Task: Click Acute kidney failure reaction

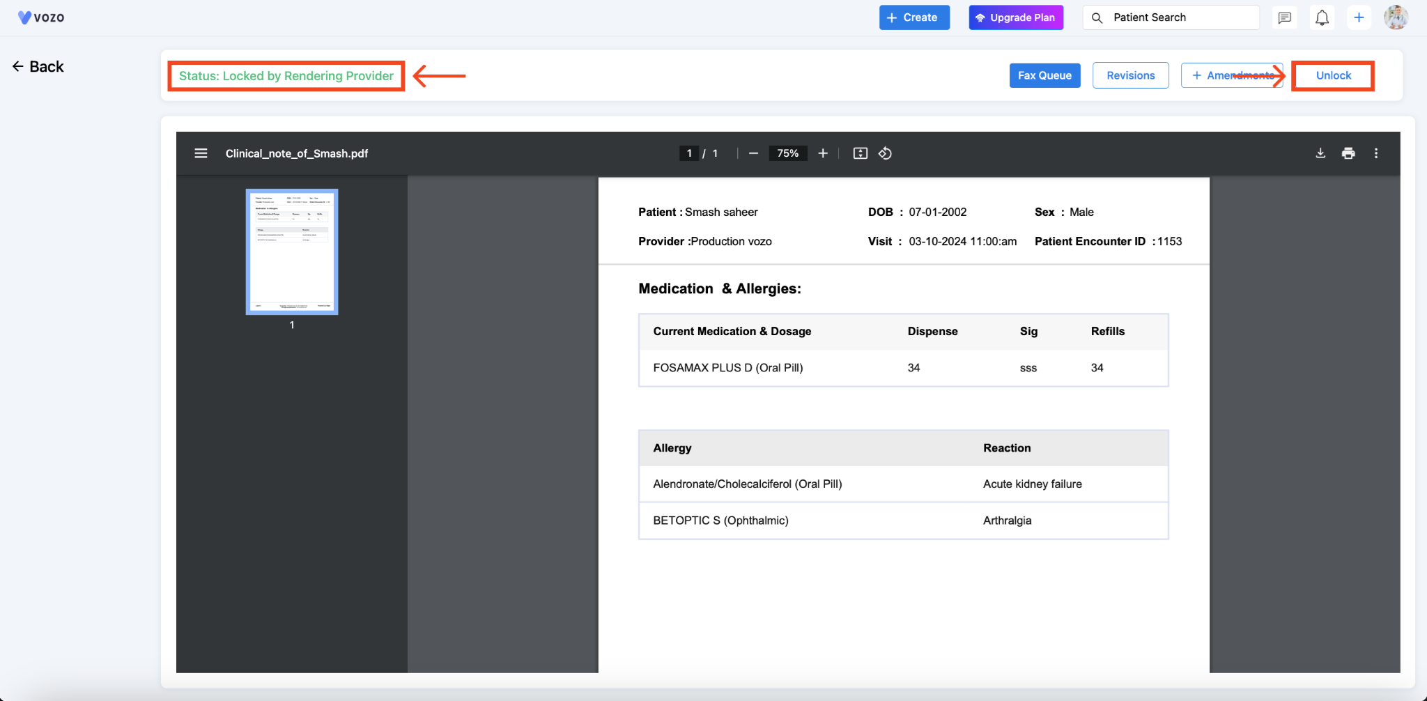Action: [1033, 484]
